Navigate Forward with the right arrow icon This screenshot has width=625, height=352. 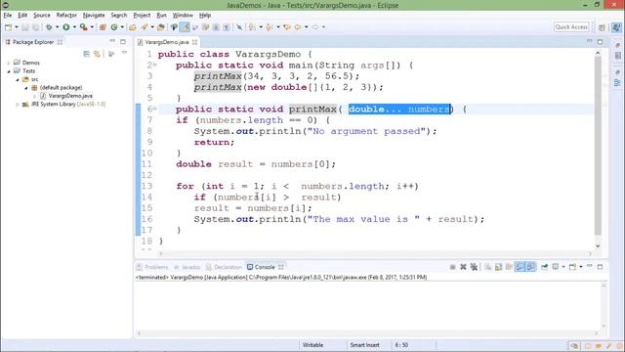coord(315,27)
